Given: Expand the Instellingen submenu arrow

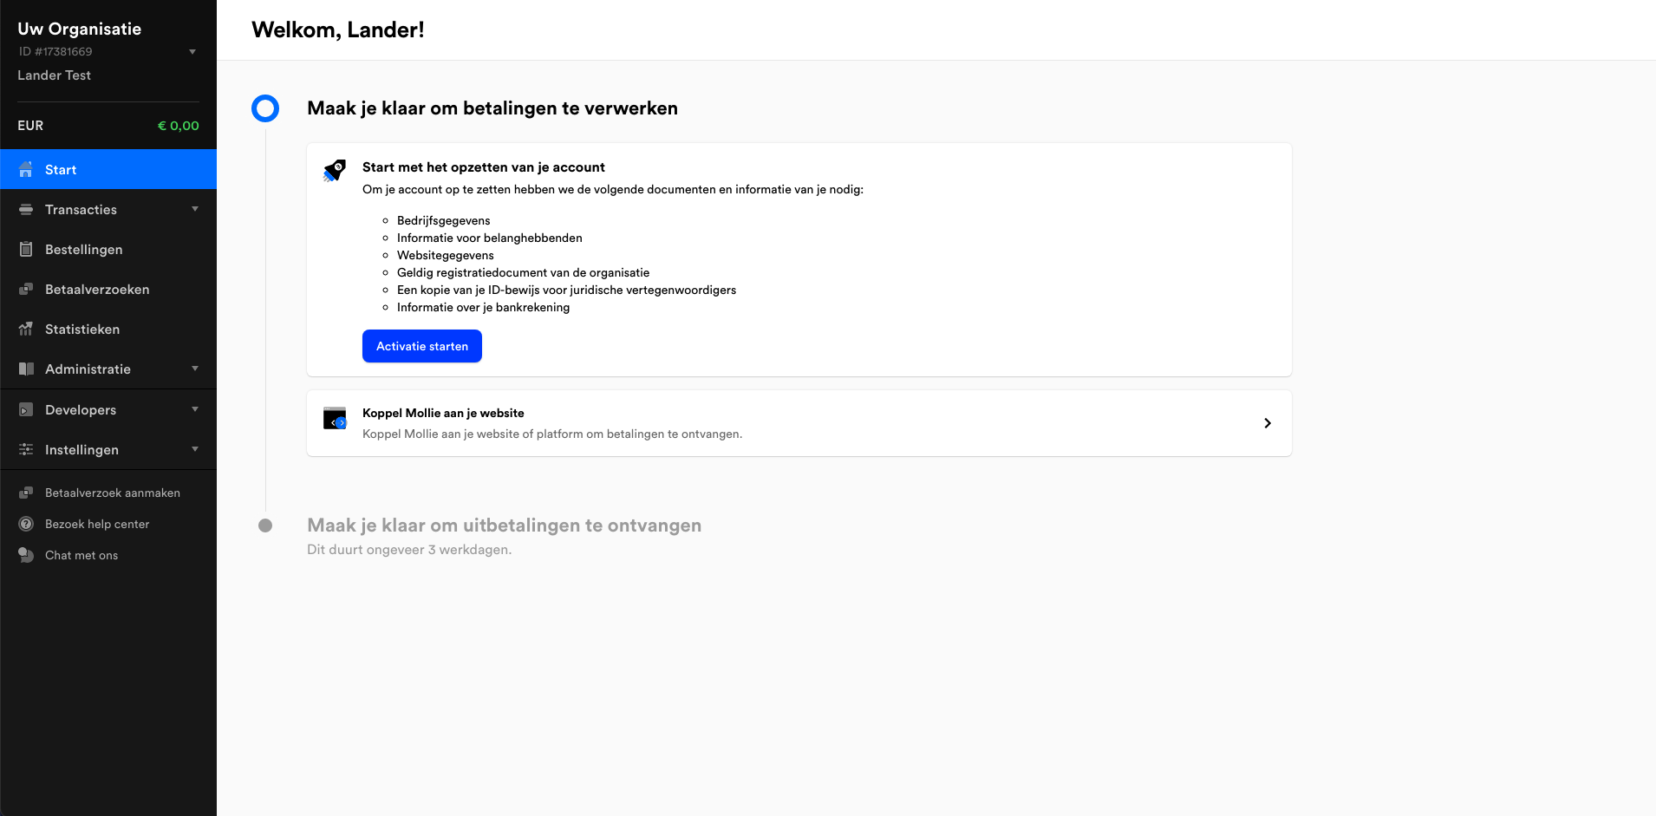Looking at the screenshot, I should 195,449.
